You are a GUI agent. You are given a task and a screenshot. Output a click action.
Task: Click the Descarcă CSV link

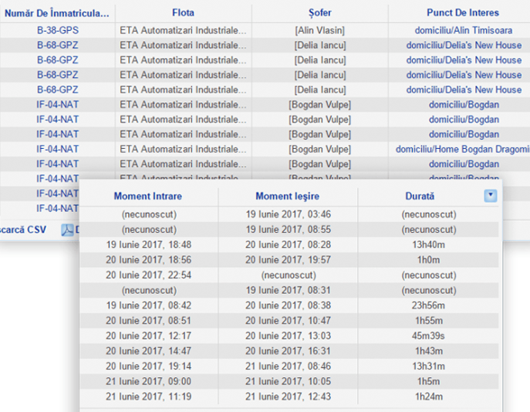point(23,229)
